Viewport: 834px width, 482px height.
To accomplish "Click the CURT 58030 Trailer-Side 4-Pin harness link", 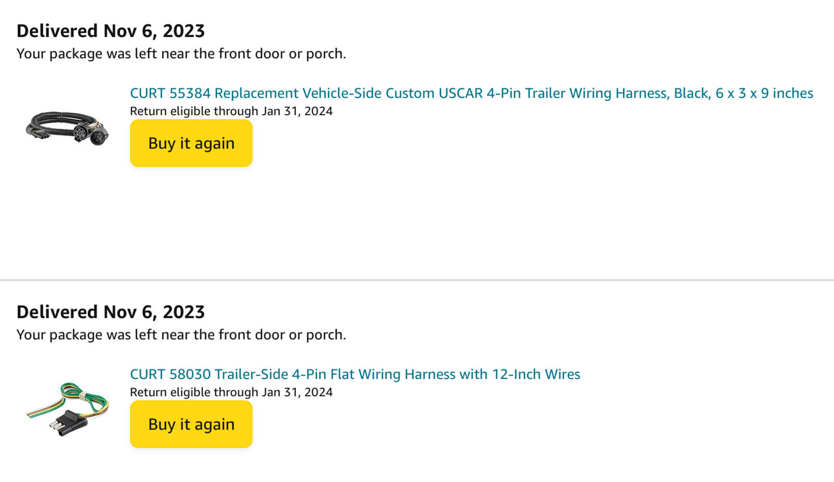I will tap(355, 374).
